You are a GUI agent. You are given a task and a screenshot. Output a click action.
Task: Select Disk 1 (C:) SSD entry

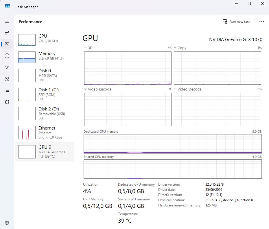45,94
